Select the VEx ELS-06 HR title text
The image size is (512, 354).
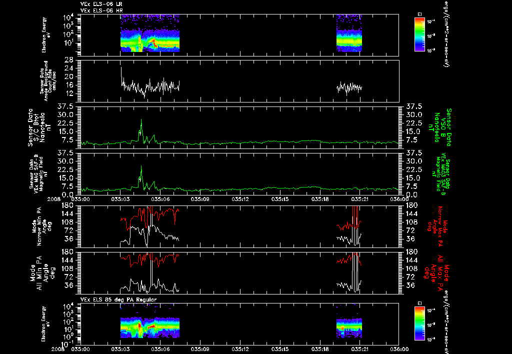click(101, 11)
